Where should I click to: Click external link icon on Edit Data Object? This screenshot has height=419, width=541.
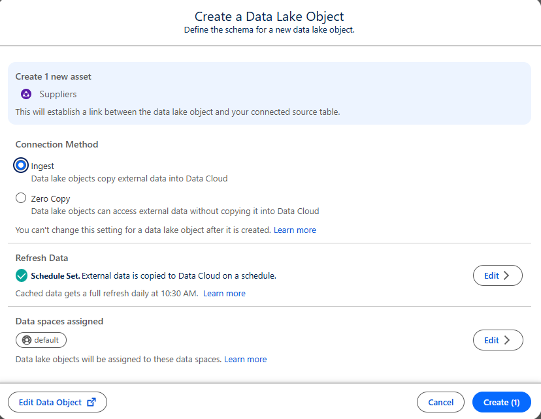coord(91,402)
